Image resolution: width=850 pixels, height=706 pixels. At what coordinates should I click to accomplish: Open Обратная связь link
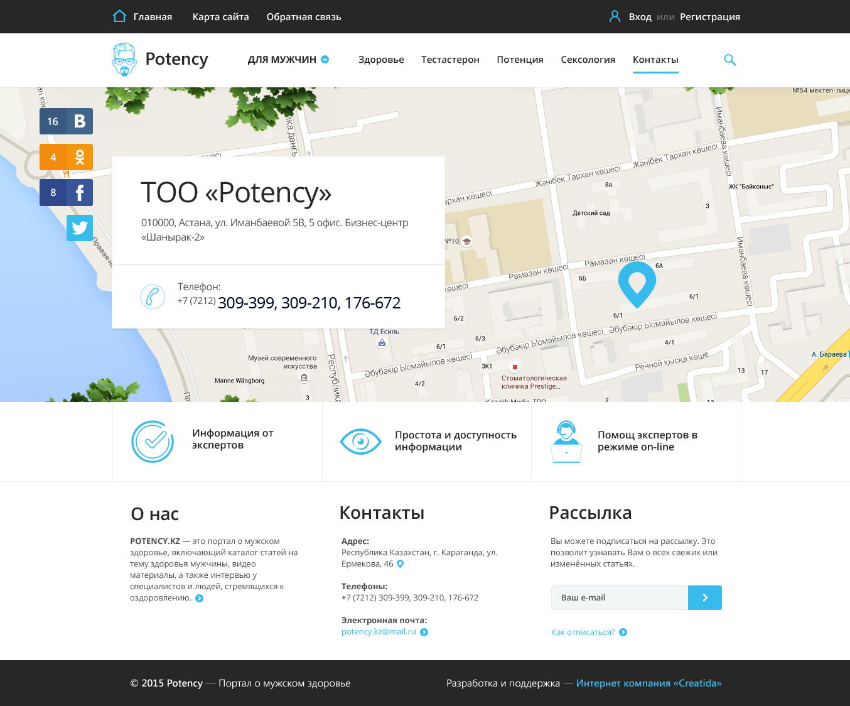click(x=304, y=17)
